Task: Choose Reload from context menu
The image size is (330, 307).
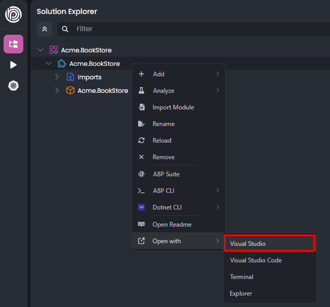Action: point(178,141)
